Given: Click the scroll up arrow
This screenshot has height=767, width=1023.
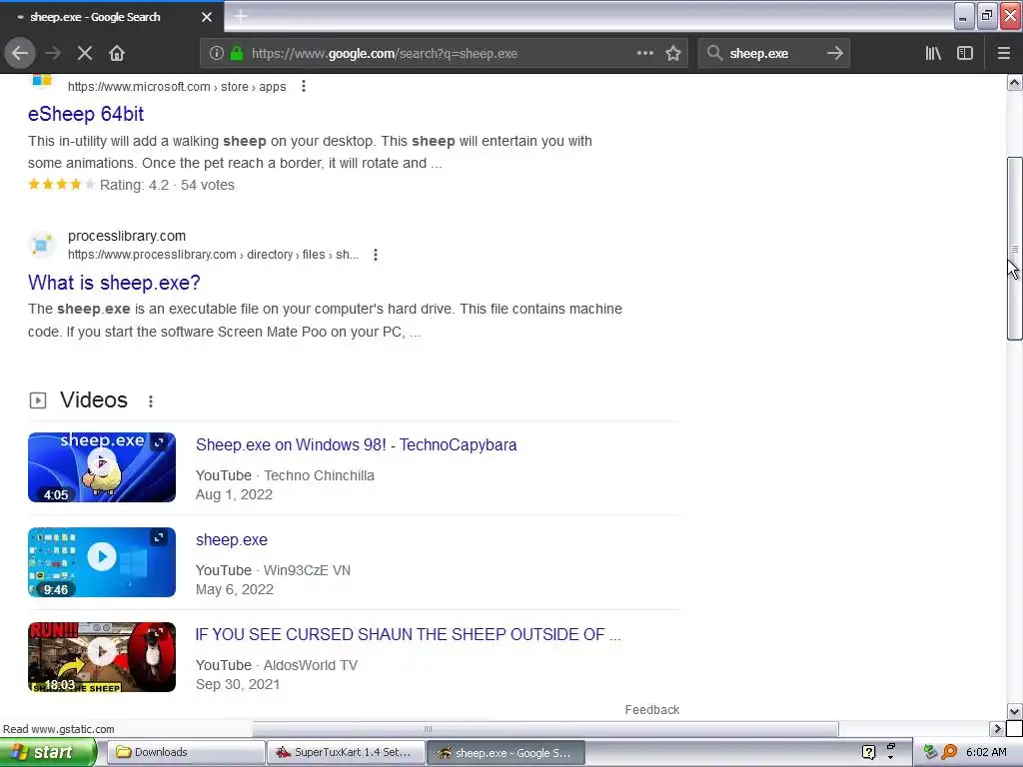Looking at the screenshot, I should pyautogui.click(x=1014, y=83).
